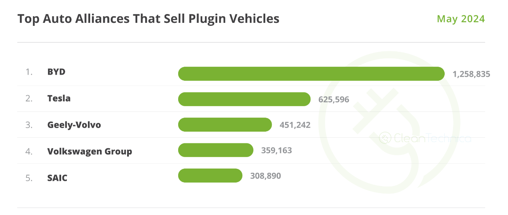508x215 pixels.
Task: Click the chart title heading
Action: coord(148,19)
